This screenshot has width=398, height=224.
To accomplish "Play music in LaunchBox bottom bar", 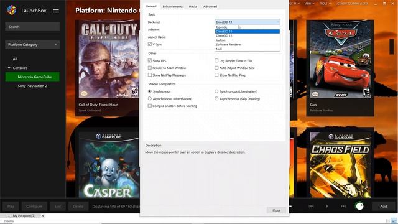I will 327,206.
